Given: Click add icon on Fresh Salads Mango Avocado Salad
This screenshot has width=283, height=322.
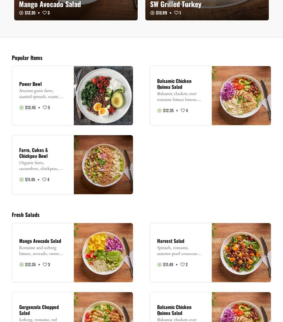Looking at the screenshot, I should [22, 265].
